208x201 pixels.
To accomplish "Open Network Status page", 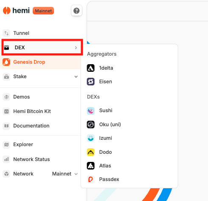I will click(40, 159).
